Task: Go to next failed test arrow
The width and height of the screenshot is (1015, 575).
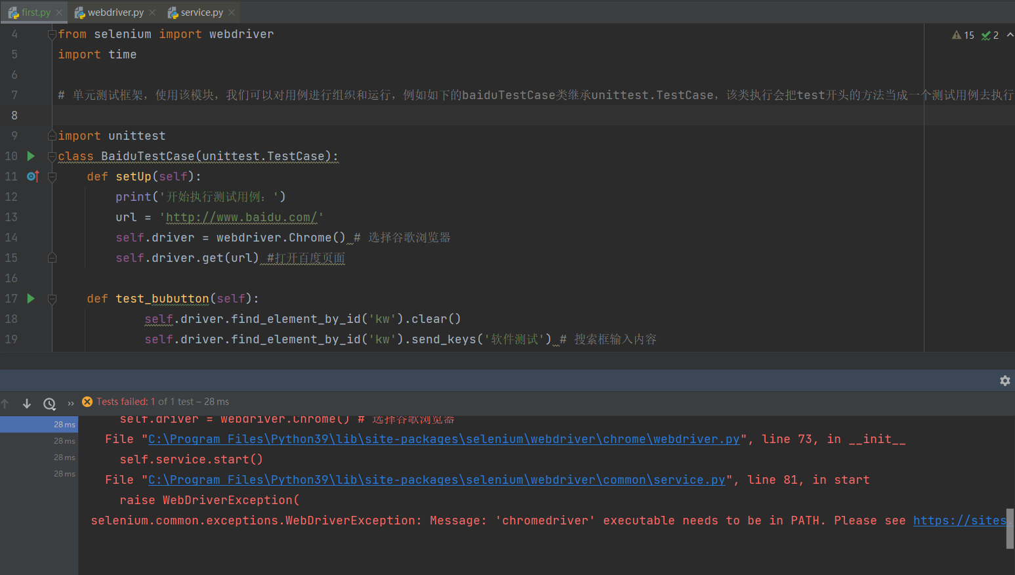Action: coord(27,403)
